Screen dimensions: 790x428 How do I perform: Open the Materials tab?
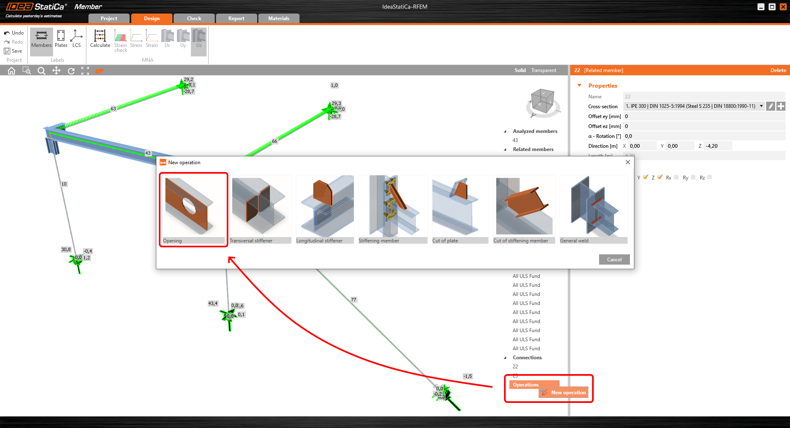pyautogui.click(x=279, y=19)
